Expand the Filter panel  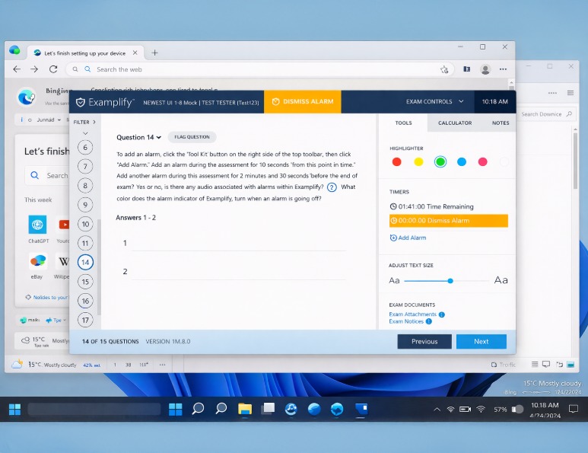pyautogui.click(x=84, y=122)
